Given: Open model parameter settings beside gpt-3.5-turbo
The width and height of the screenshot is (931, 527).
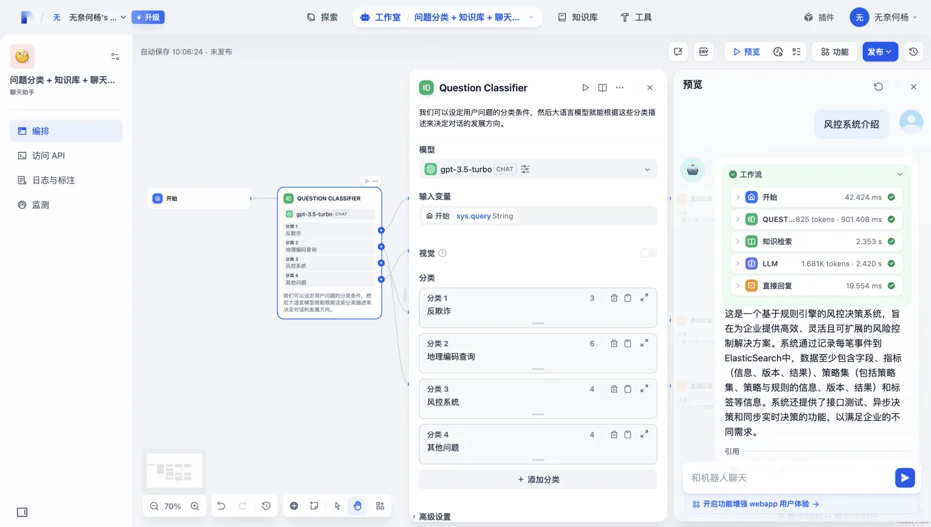Looking at the screenshot, I should [524, 169].
